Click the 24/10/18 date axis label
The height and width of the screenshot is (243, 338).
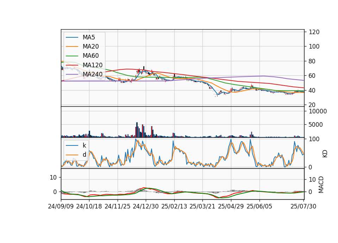[x=89, y=206]
